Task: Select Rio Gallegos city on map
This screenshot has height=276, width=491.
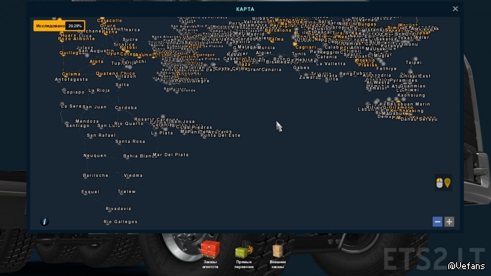Action: pyautogui.click(x=121, y=222)
